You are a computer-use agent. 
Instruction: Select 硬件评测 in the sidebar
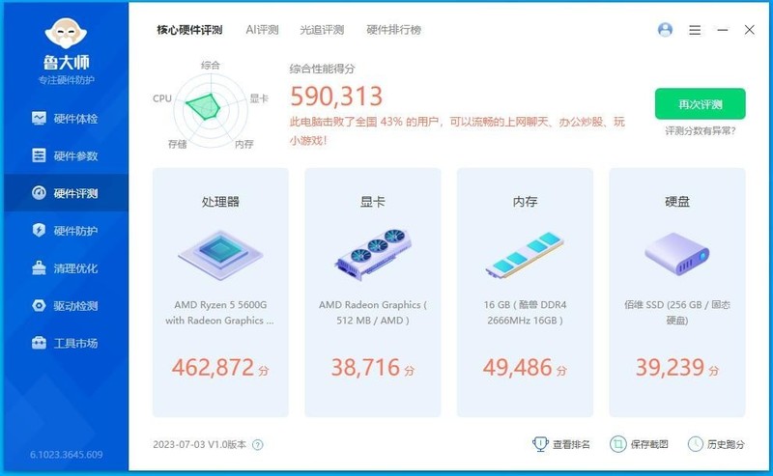coord(65,193)
